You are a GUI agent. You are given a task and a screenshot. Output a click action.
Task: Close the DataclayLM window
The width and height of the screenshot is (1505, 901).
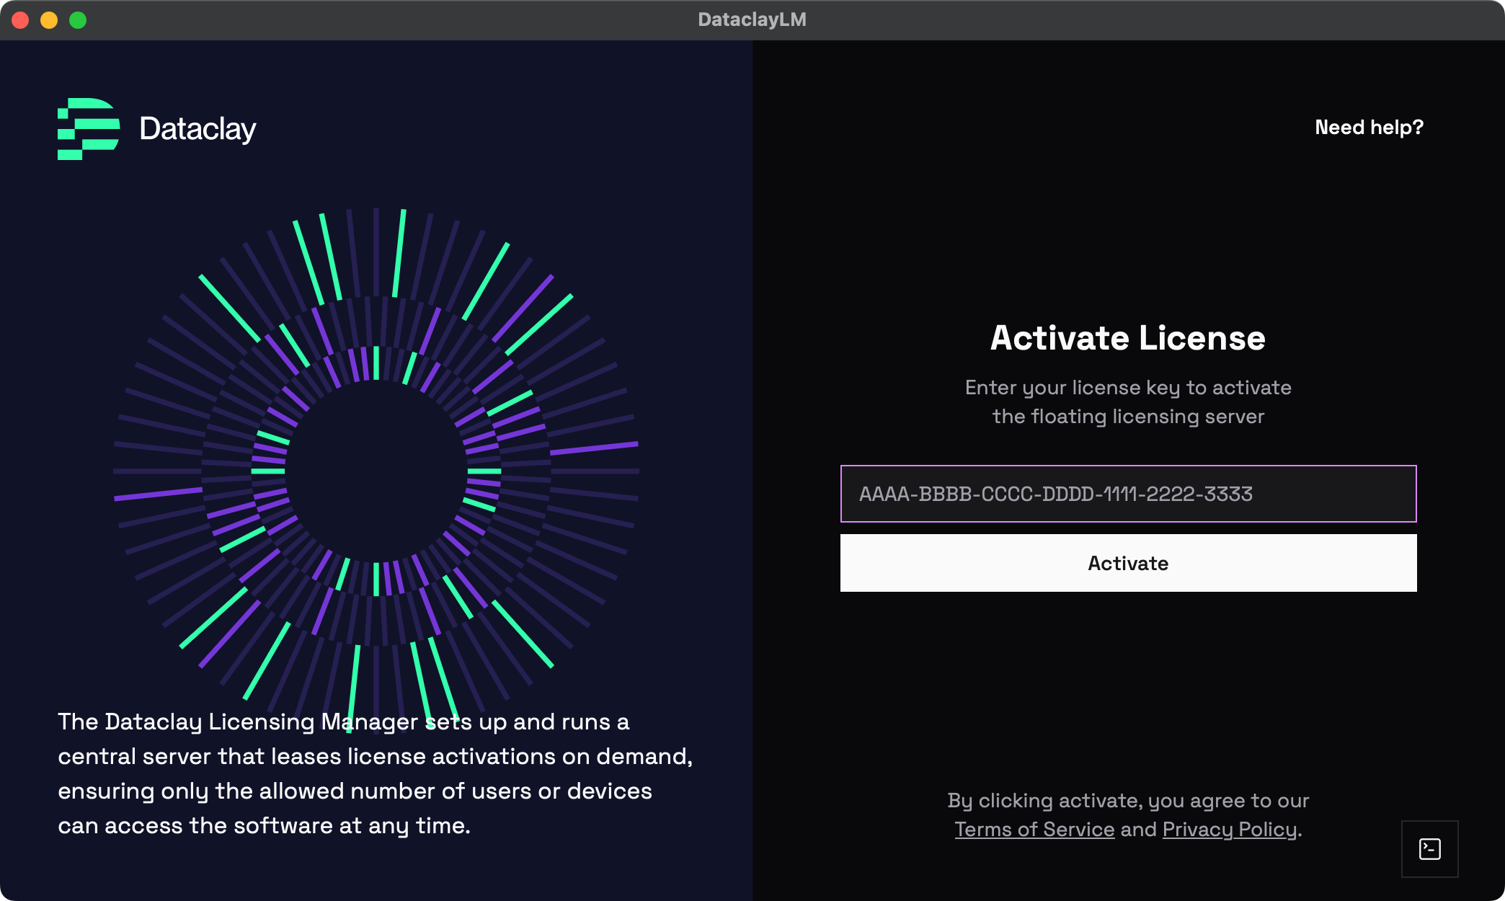tap(20, 20)
